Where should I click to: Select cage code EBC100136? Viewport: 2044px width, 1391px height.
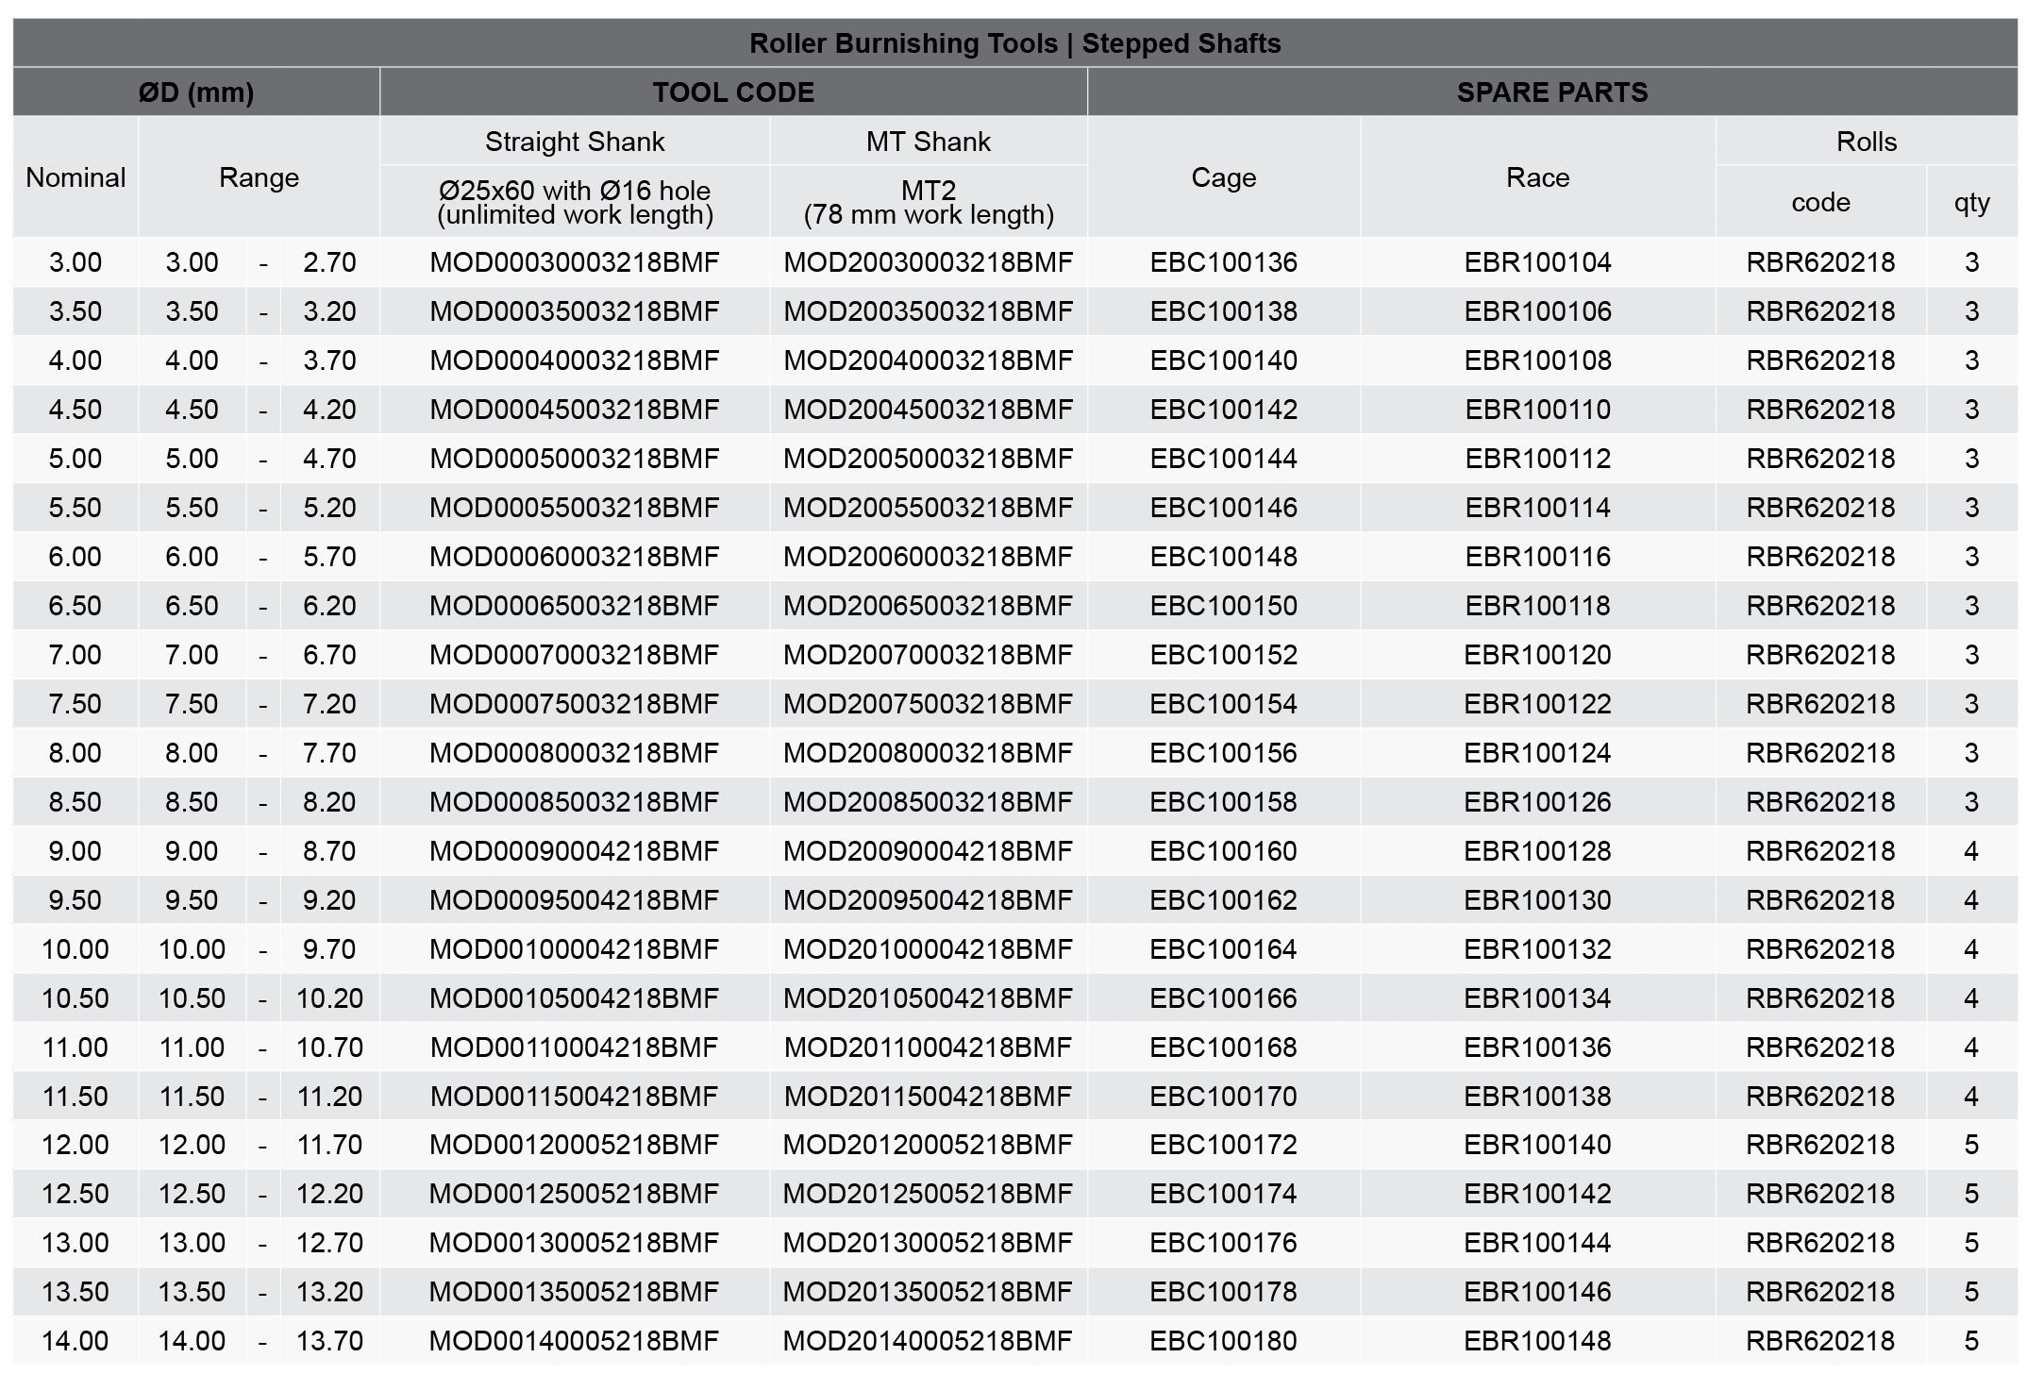tap(1224, 262)
